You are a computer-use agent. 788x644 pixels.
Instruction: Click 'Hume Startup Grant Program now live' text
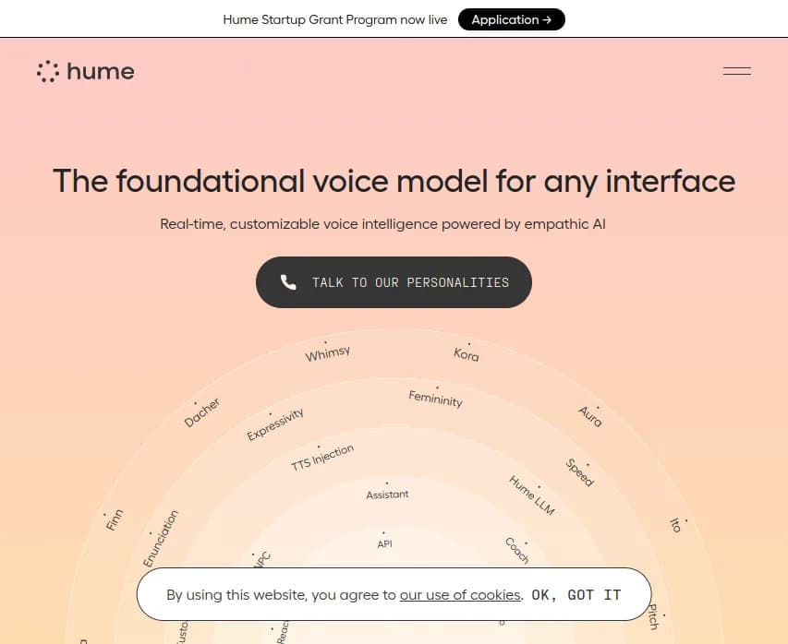point(334,19)
